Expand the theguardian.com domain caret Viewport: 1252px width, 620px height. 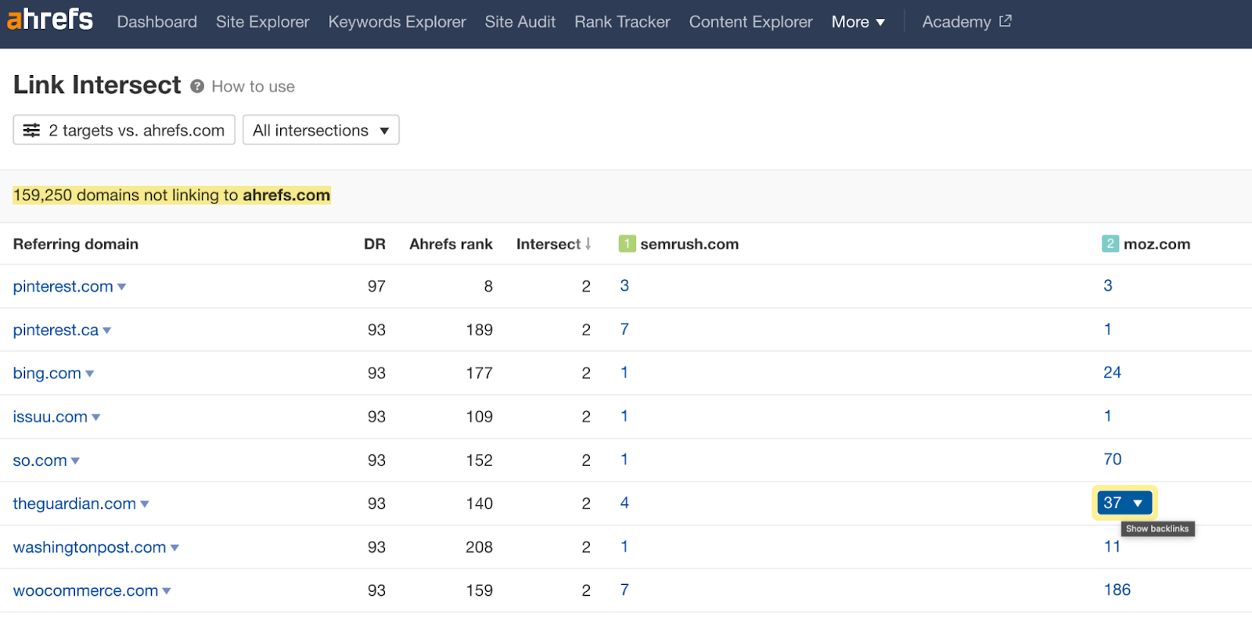pos(145,504)
